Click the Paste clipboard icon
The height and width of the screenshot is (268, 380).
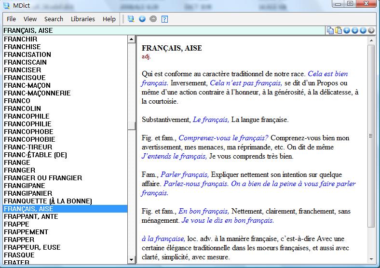(x=339, y=30)
